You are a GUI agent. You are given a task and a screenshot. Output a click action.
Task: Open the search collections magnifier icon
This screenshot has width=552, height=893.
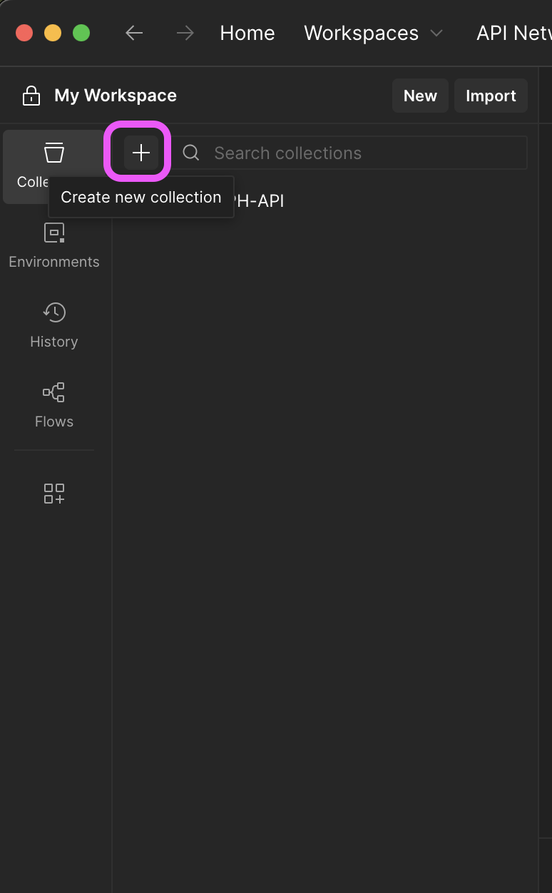pyautogui.click(x=190, y=152)
